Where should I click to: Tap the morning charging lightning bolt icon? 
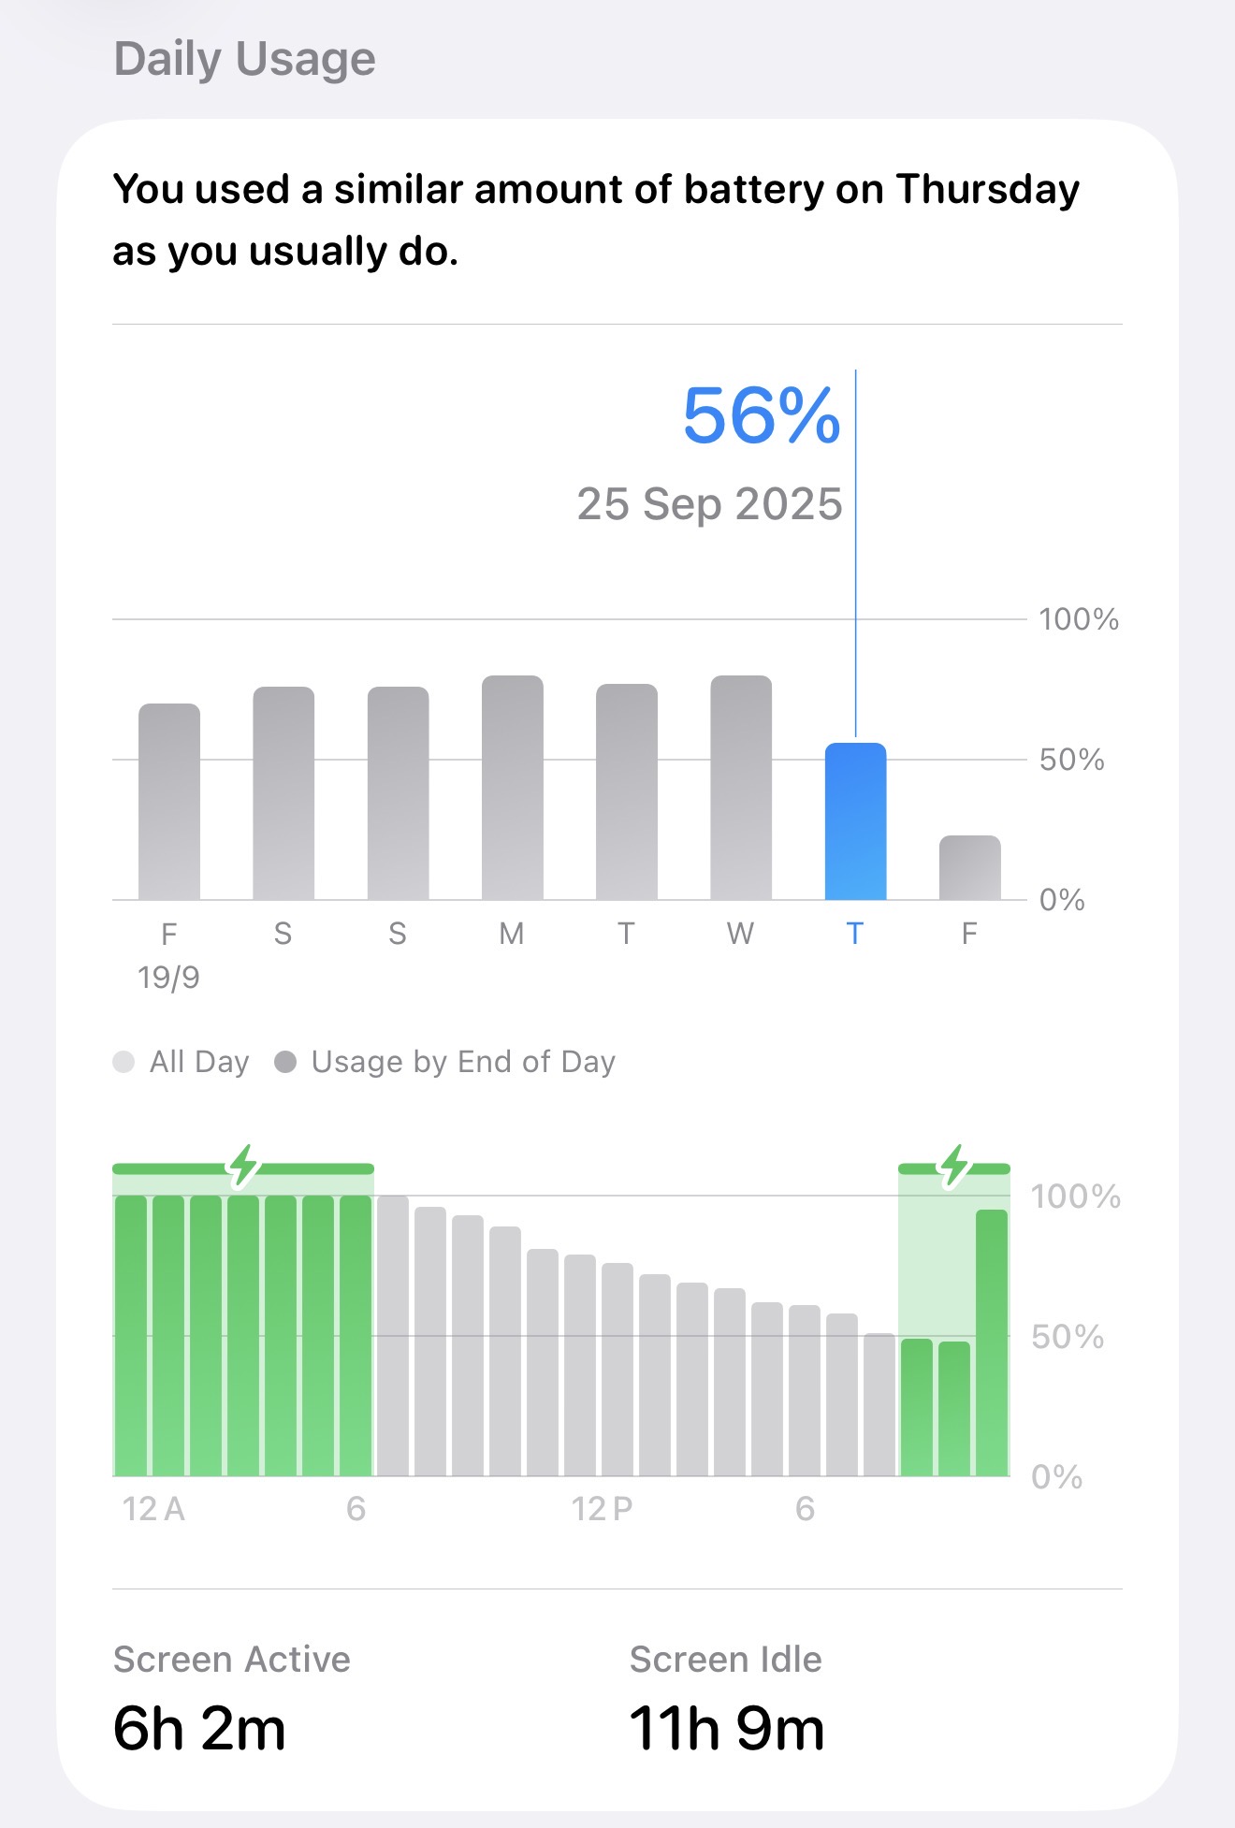(x=243, y=1166)
